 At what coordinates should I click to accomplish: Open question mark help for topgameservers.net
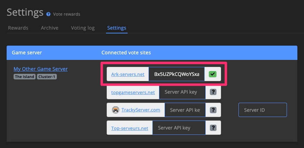click(213, 92)
